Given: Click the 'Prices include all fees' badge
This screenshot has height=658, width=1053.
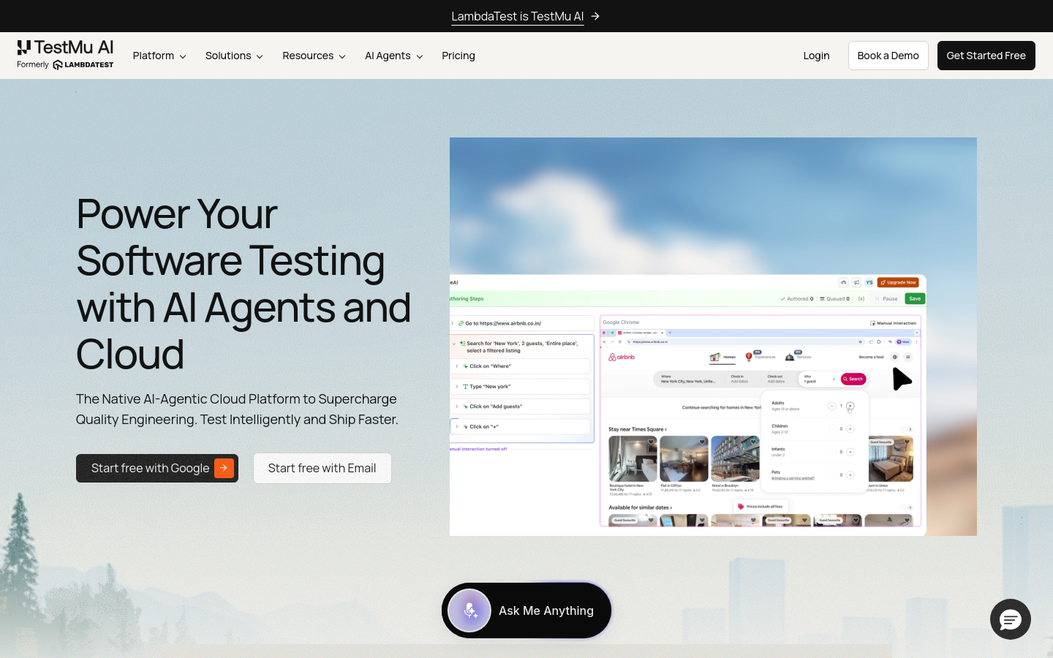Looking at the screenshot, I should click(x=761, y=506).
